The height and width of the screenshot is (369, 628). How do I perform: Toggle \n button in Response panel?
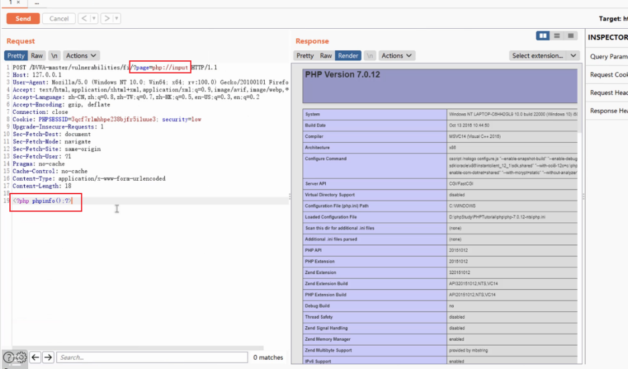[x=370, y=56]
